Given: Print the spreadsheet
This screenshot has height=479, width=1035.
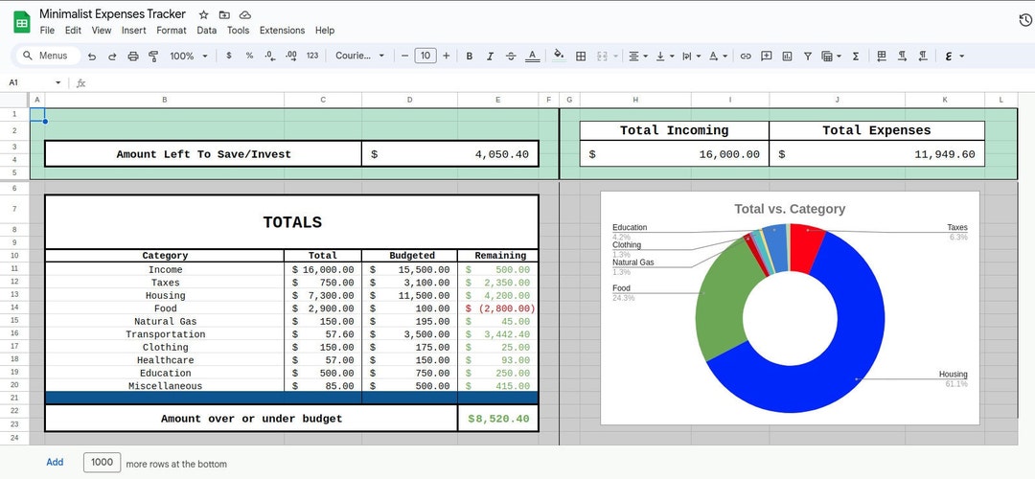Looking at the screenshot, I should [132, 57].
